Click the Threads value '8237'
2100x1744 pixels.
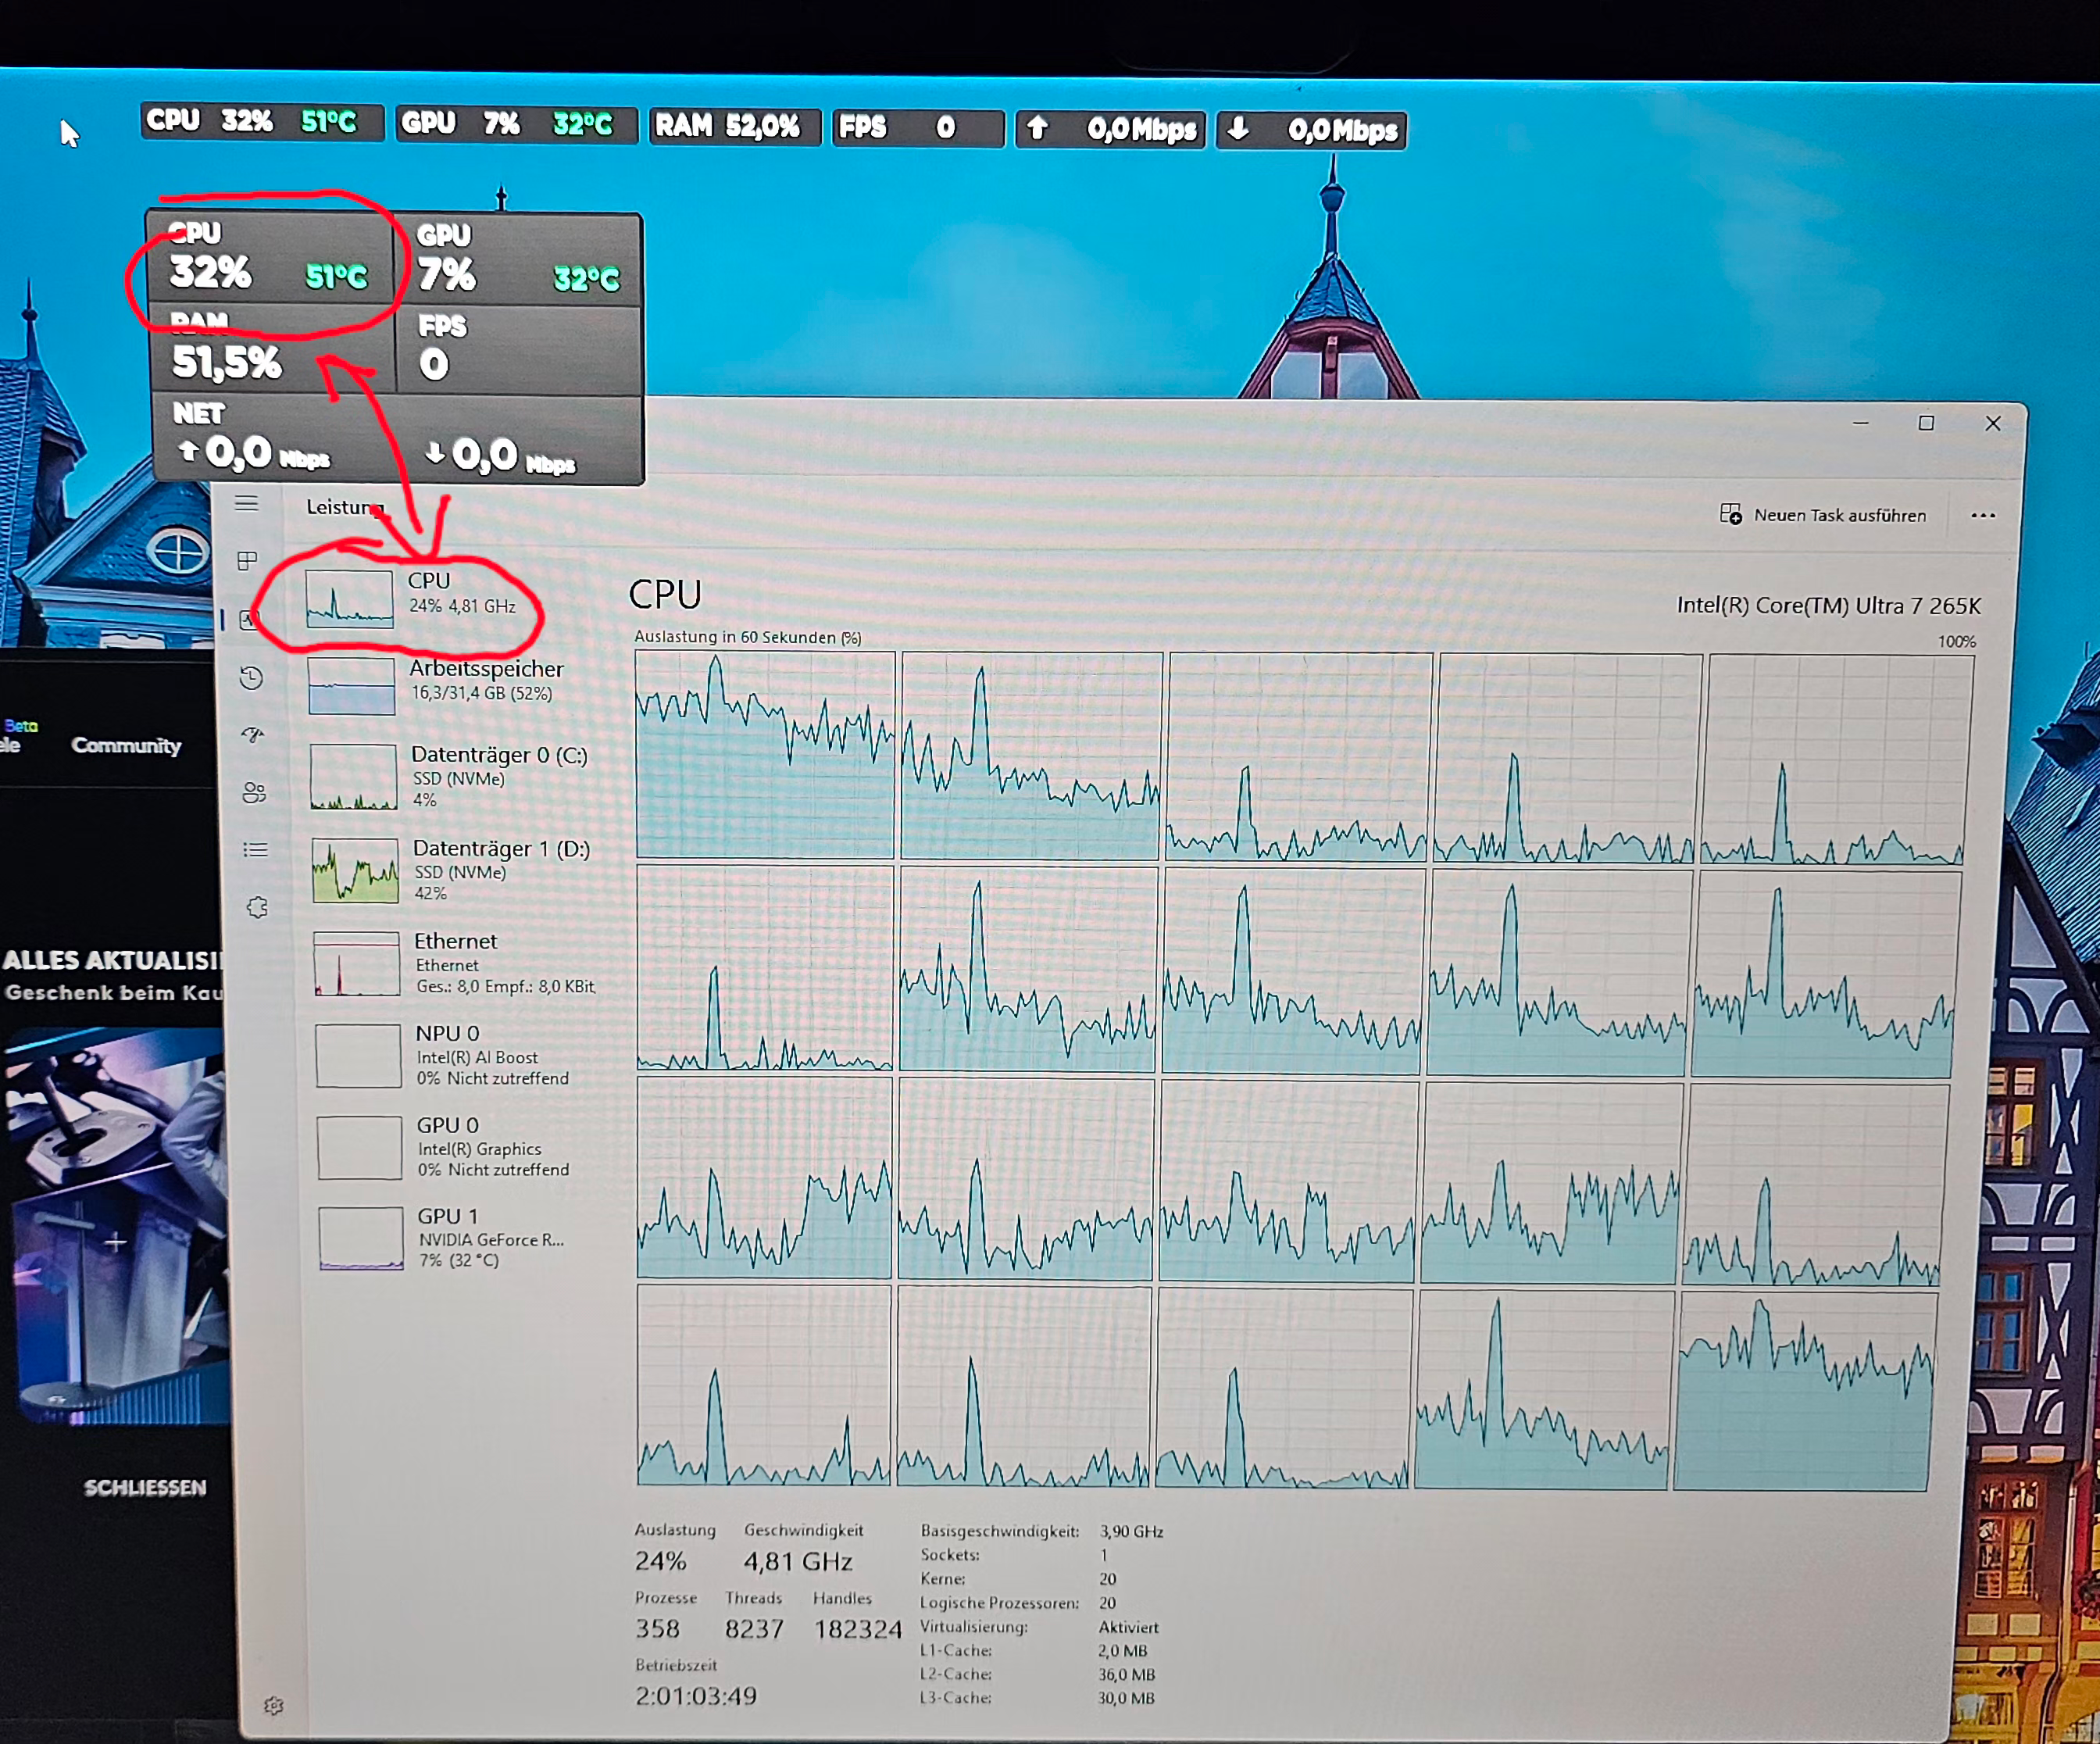(x=754, y=1629)
